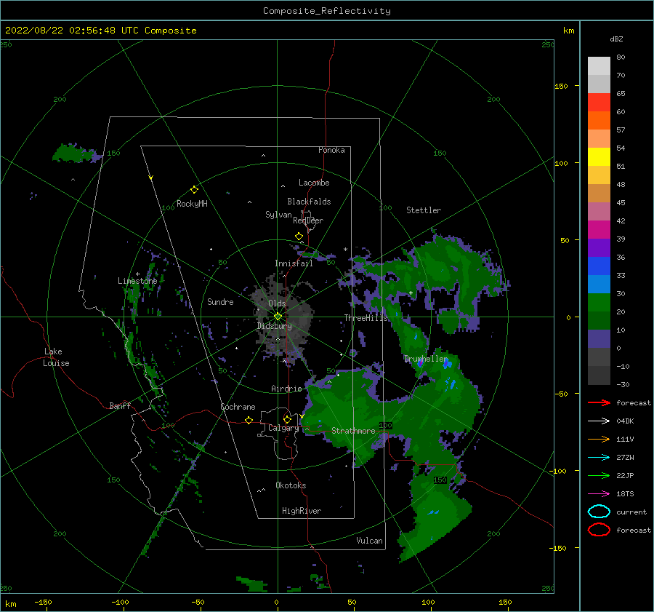Click the Blackfalds label
The width and height of the screenshot is (654, 612).
[x=309, y=202]
